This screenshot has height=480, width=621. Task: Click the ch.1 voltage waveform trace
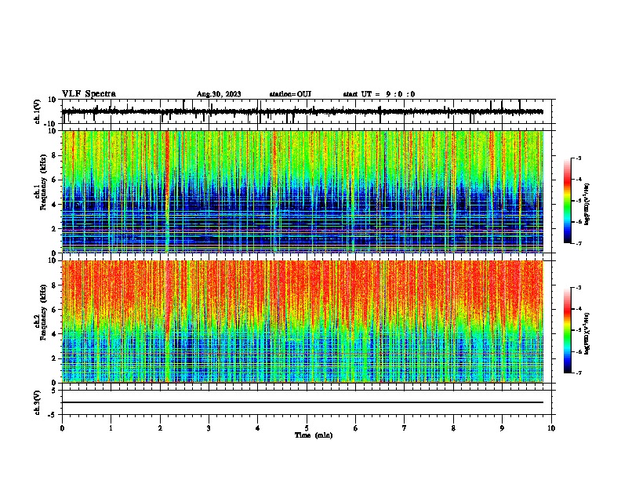click(x=302, y=111)
